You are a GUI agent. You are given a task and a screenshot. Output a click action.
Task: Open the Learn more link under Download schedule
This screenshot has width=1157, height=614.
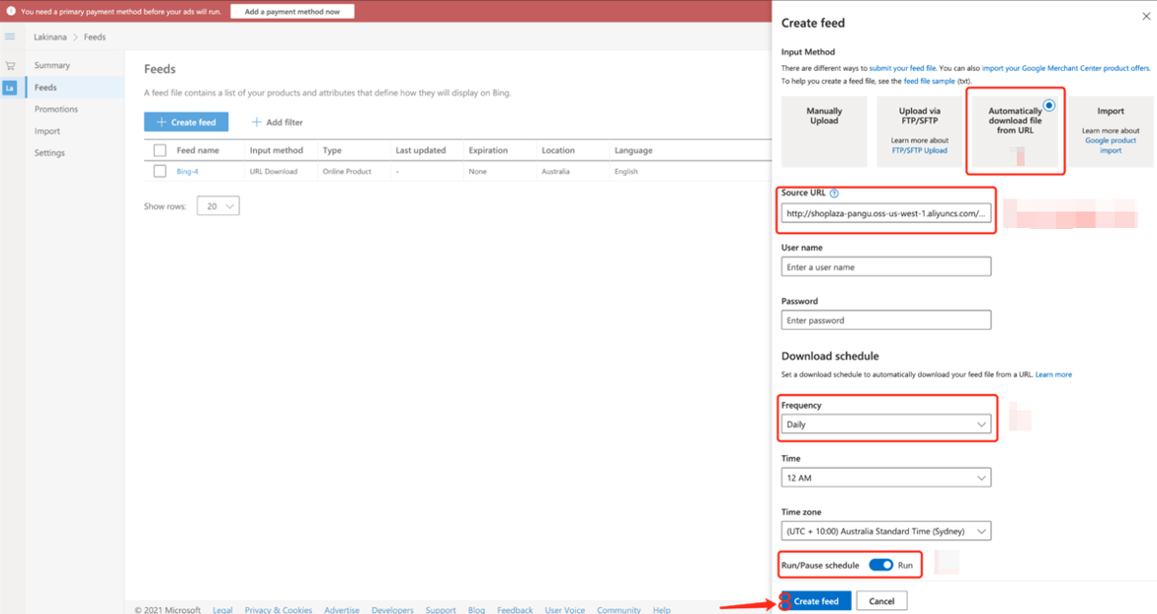click(1053, 374)
